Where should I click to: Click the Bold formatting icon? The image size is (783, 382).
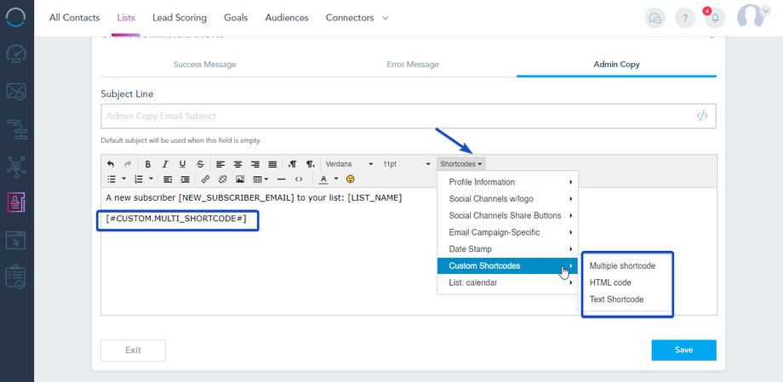pos(148,164)
